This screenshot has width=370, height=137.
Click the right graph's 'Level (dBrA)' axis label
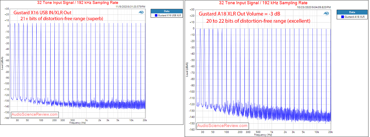click(x=187, y=70)
